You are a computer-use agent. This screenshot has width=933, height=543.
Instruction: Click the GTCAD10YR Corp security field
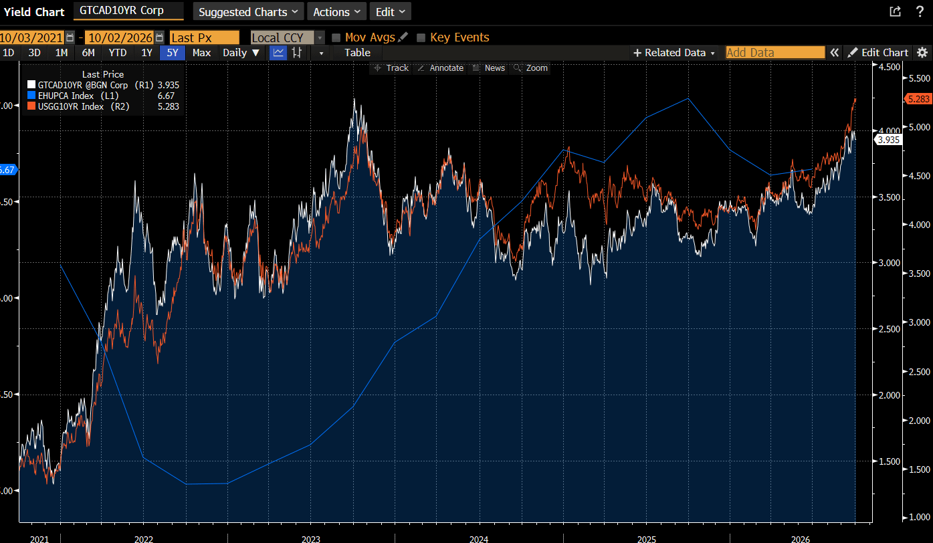pyautogui.click(x=127, y=11)
